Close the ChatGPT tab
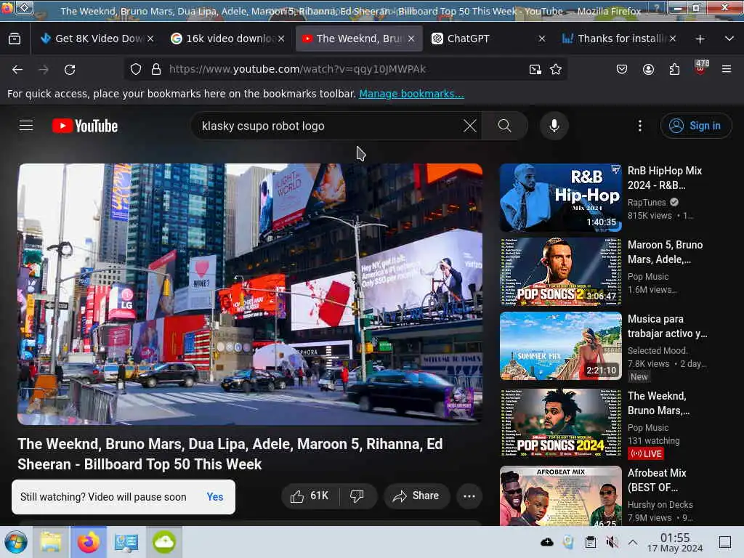The image size is (744, 558). point(542,39)
